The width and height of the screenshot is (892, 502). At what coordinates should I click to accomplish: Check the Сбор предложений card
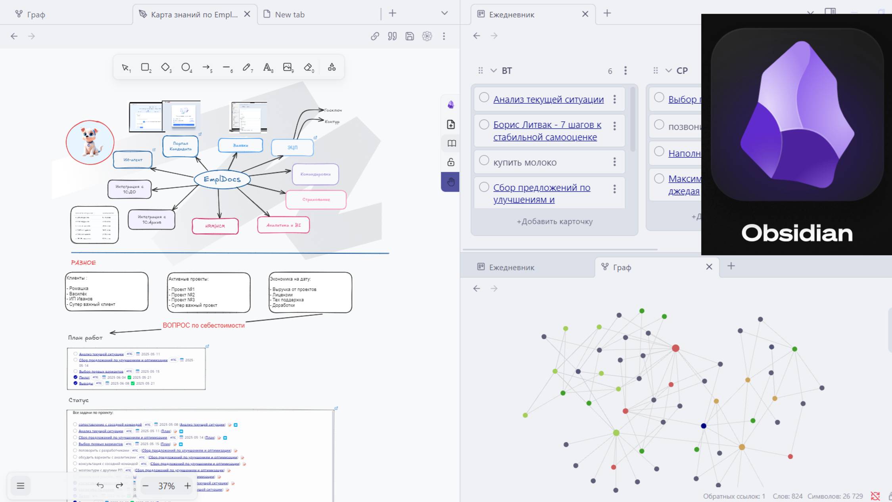click(484, 187)
